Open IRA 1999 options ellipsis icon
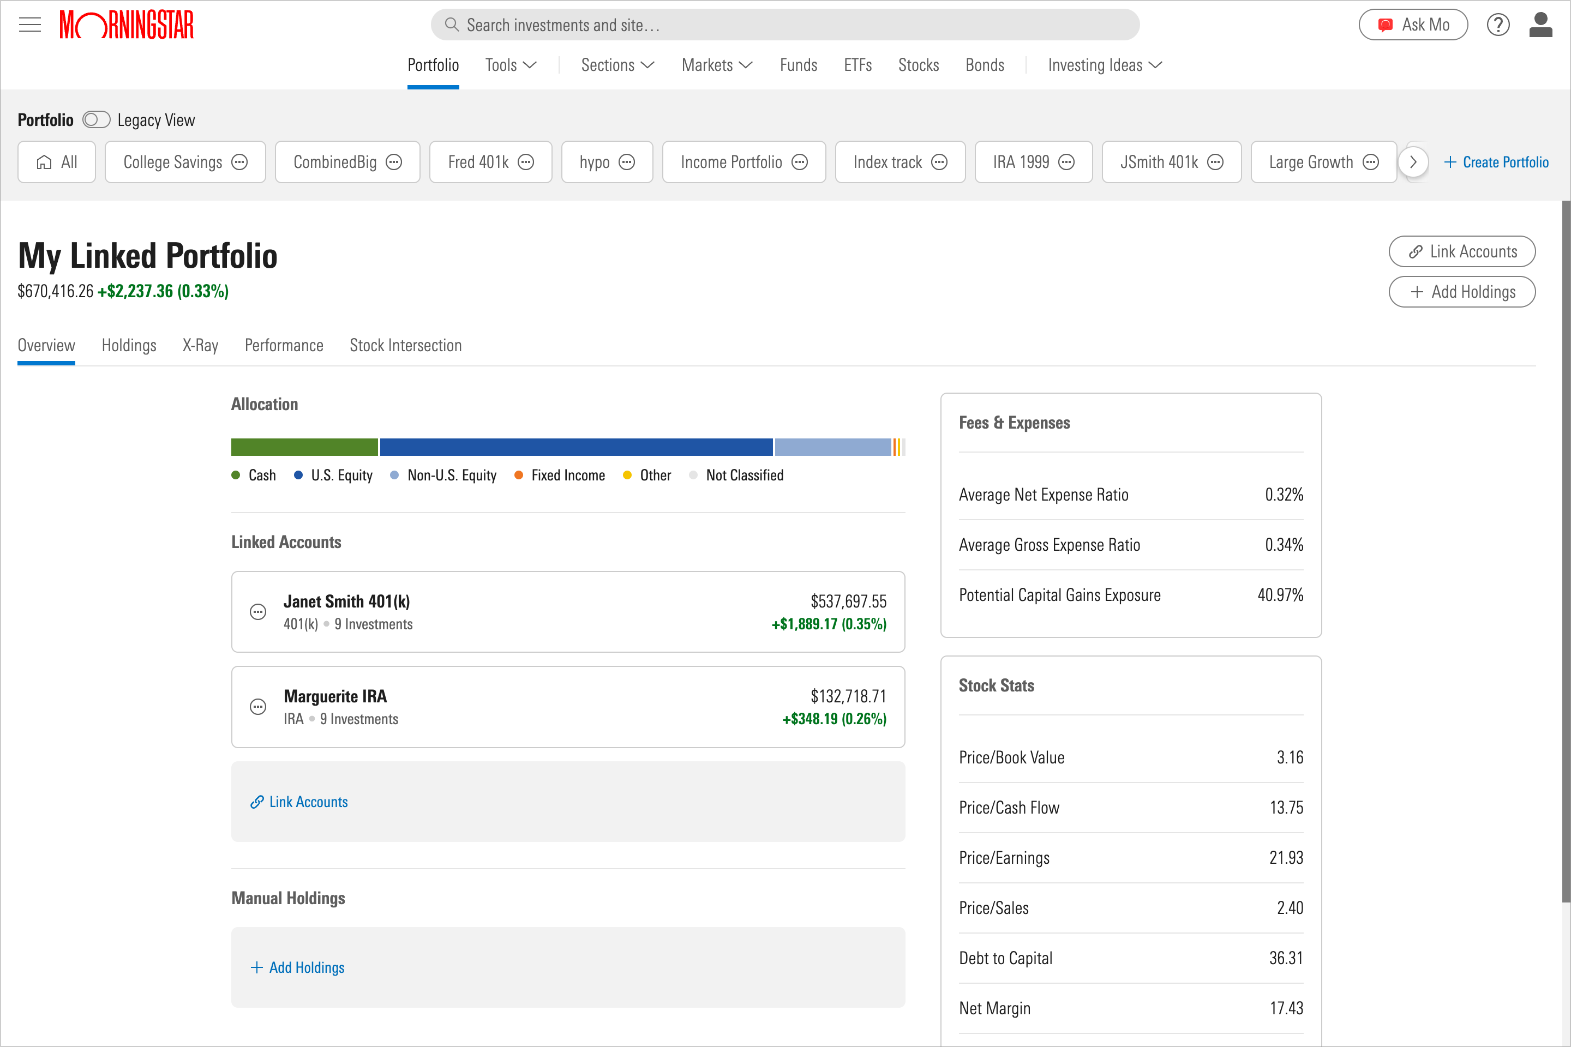 [1067, 163]
